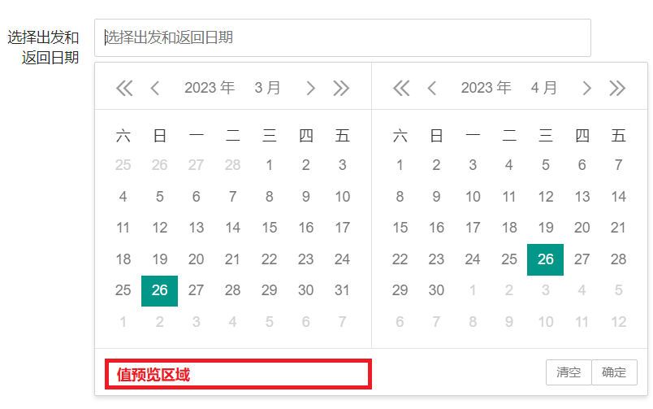Select April 18 in right calendar
This screenshot has width=653, height=409.
pos(509,228)
